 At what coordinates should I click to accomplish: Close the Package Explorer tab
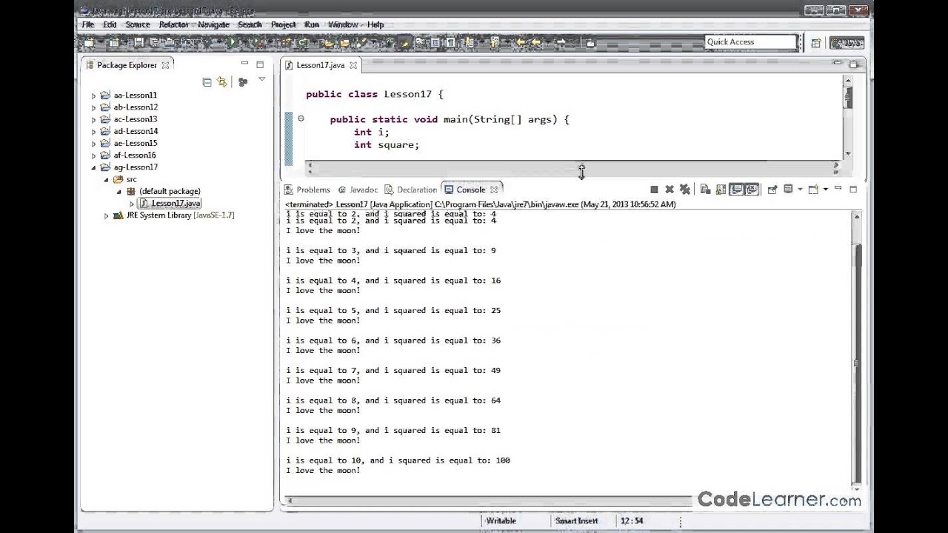165,65
